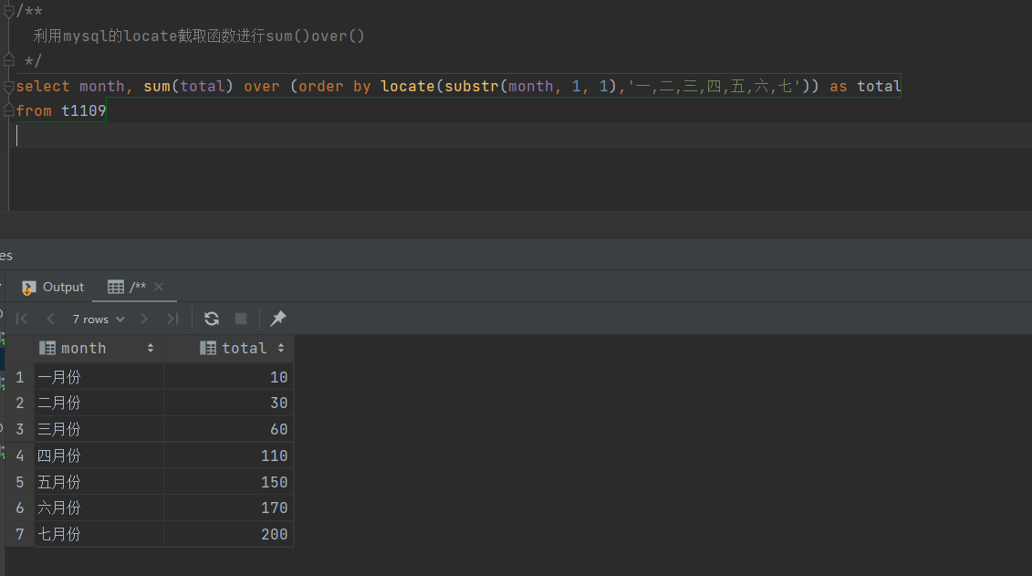Click the Output tab icon
The height and width of the screenshot is (576, 1032).
click(28, 288)
